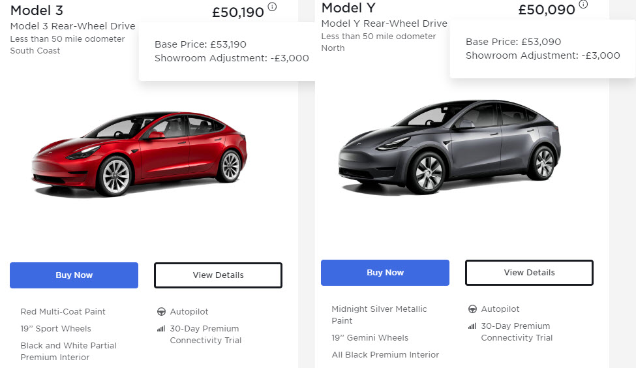
Task: Select the red Model 3 car image
Action: (x=139, y=154)
